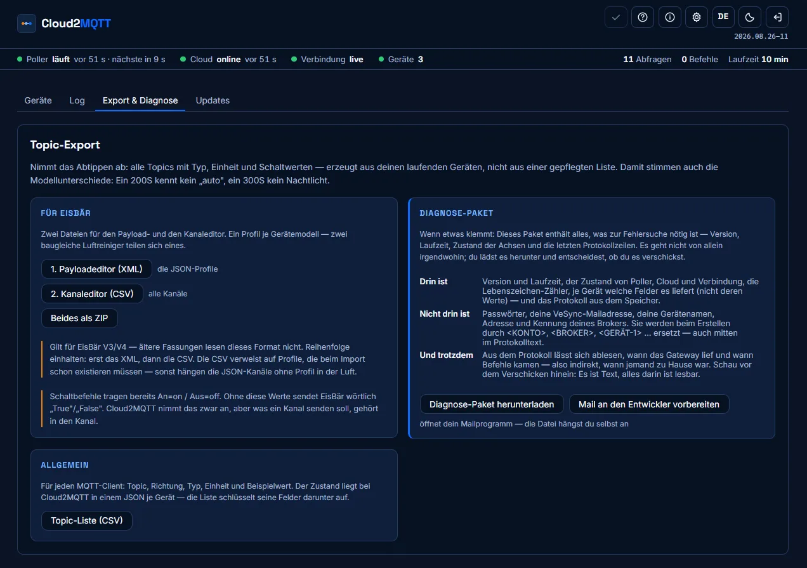Open settings with the gear icon
This screenshot has width=807, height=568.
tap(696, 17)
